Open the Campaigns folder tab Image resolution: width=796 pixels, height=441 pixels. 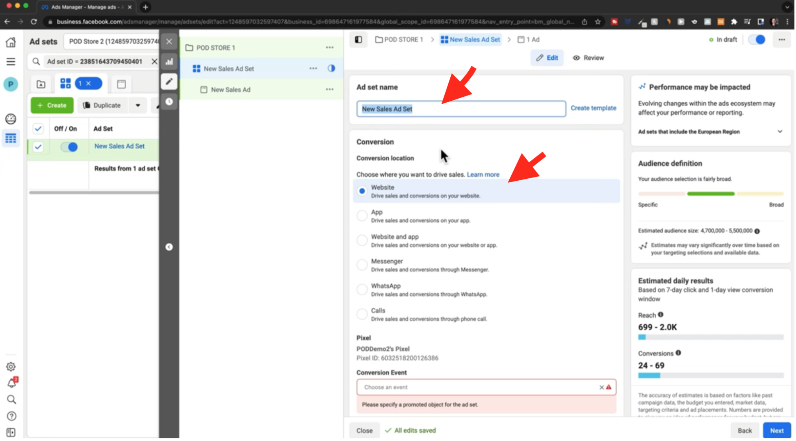click(41, 84)
